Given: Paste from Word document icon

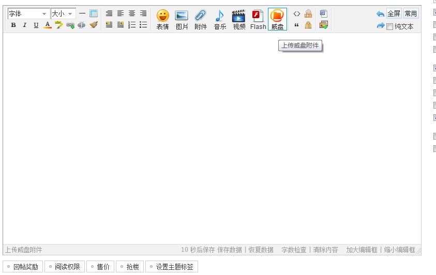Looking at the screenshot, I should coord(323,13).
